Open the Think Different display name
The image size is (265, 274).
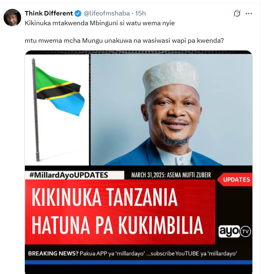(x=49, y=13)
